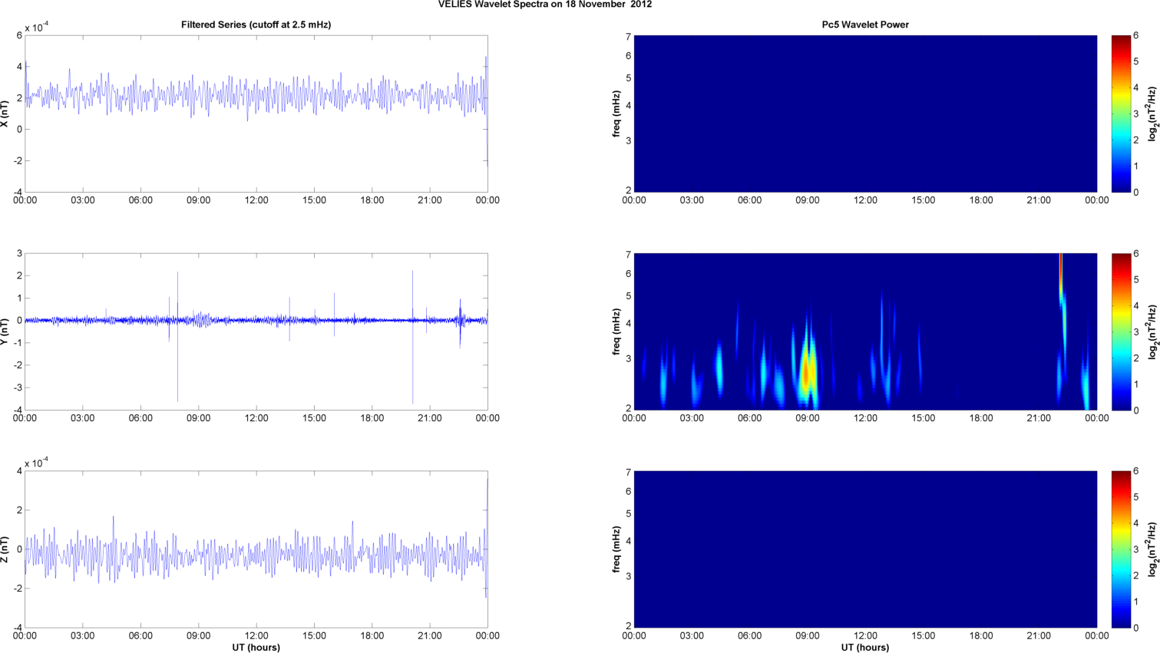Click the '06:00' tick under the top wavelet panel
The image size is (1160, 653).
tap(749, 200)
